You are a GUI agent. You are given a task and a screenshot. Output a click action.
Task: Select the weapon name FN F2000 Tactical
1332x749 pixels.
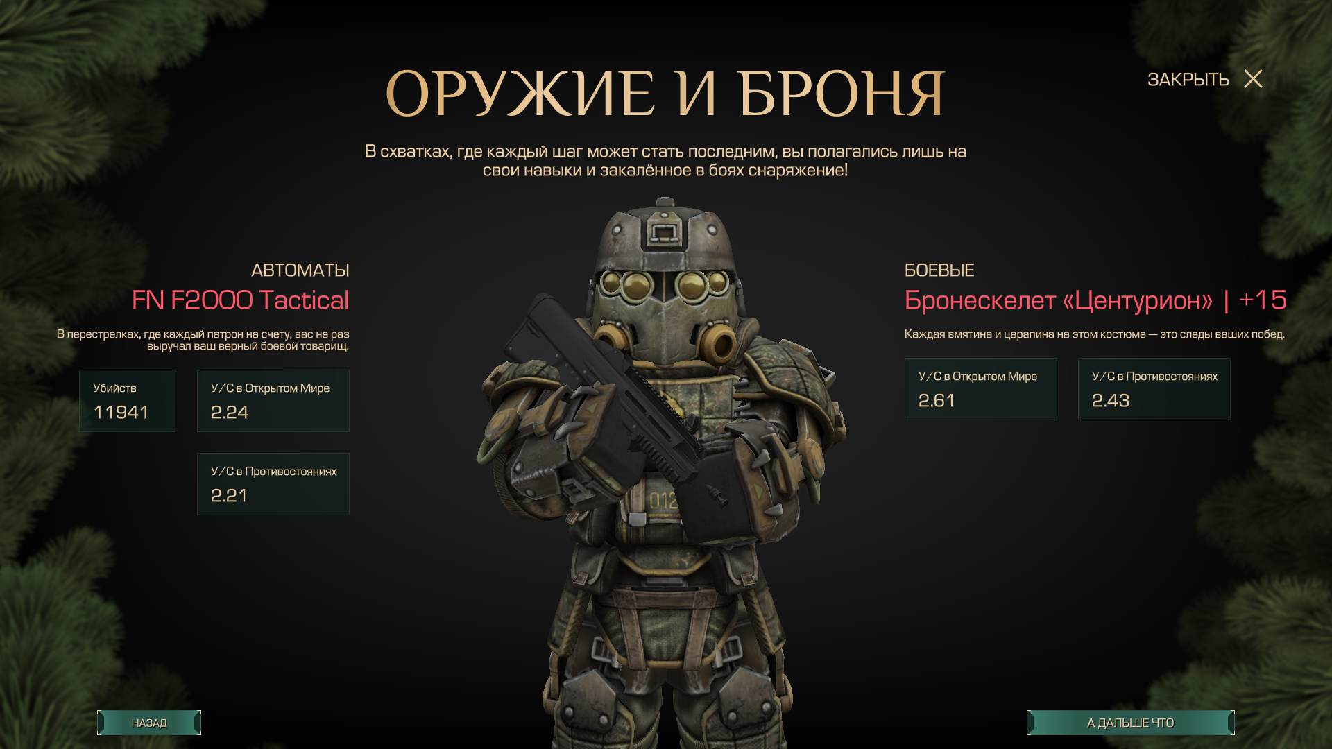(x=240, y=300)
